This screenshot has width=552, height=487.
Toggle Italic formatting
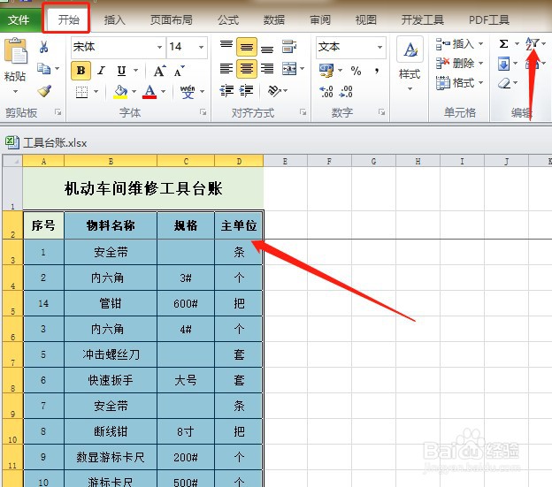pos(102,71)
